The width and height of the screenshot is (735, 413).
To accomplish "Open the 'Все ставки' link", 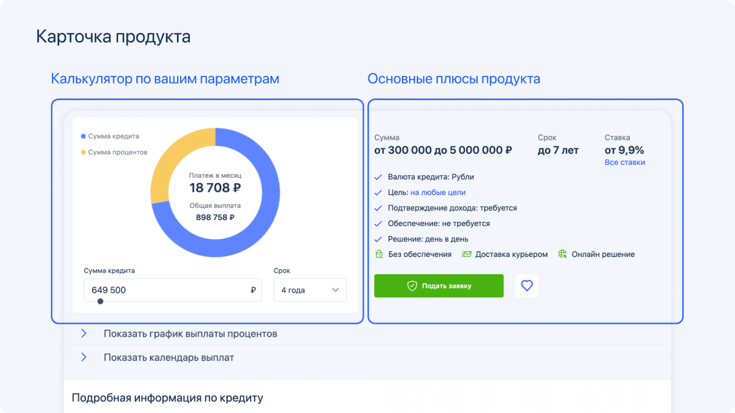I will tap(625, 162).
